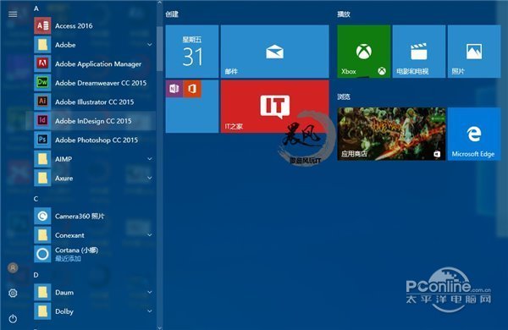Click scrollbar down arrow in app list
Viewport: 508px width, 330px height.
pos(159,327)
